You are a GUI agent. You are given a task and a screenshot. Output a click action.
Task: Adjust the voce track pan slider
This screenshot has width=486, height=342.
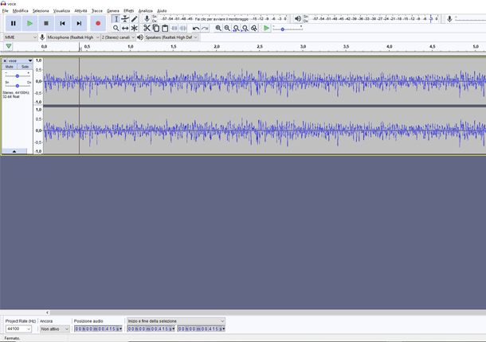pyautogui.click(x=18, y=85)
